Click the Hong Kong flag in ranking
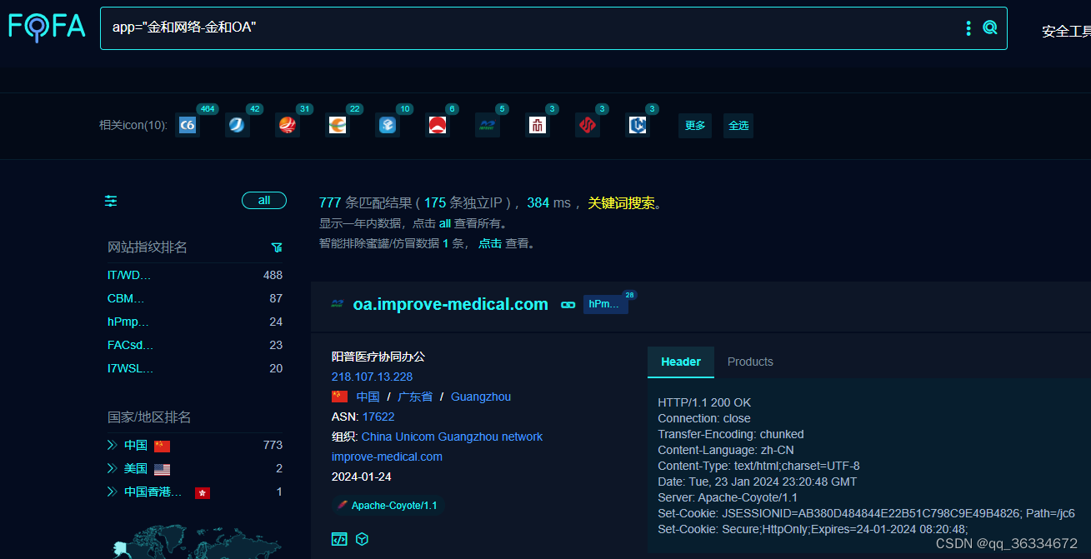 pyautogui.click(x=202, y=492)
